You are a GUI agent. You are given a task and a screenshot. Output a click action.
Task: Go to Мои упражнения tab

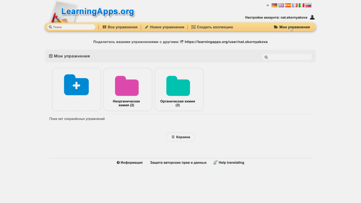(x=292, y=27)
